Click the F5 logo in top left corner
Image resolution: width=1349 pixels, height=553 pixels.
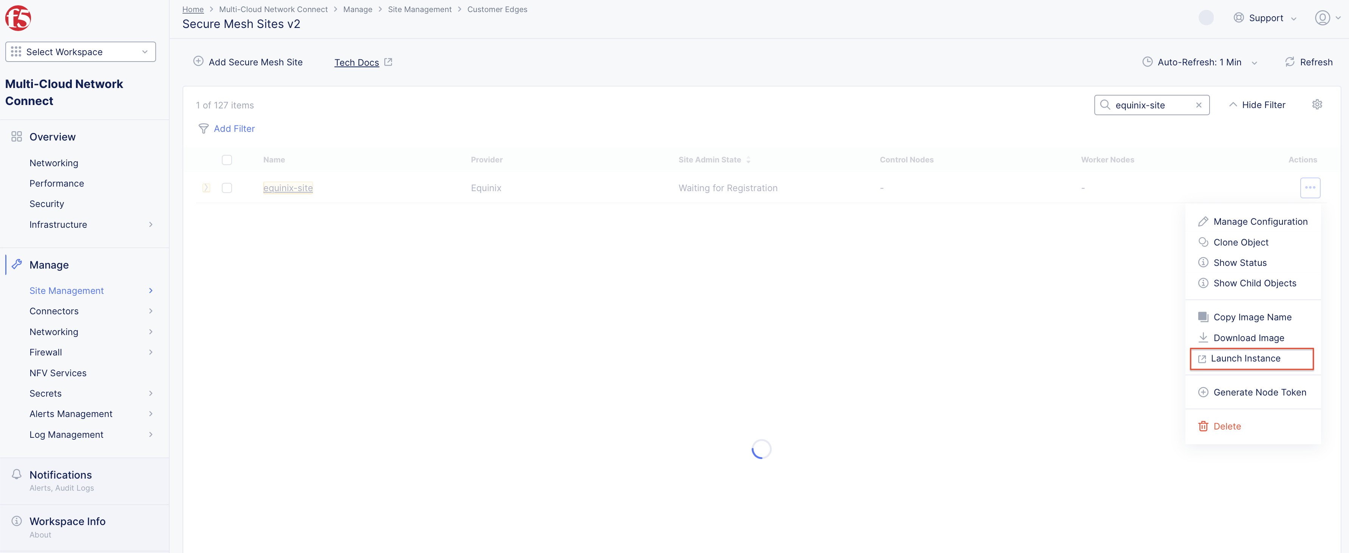click(x=17, y=18)
